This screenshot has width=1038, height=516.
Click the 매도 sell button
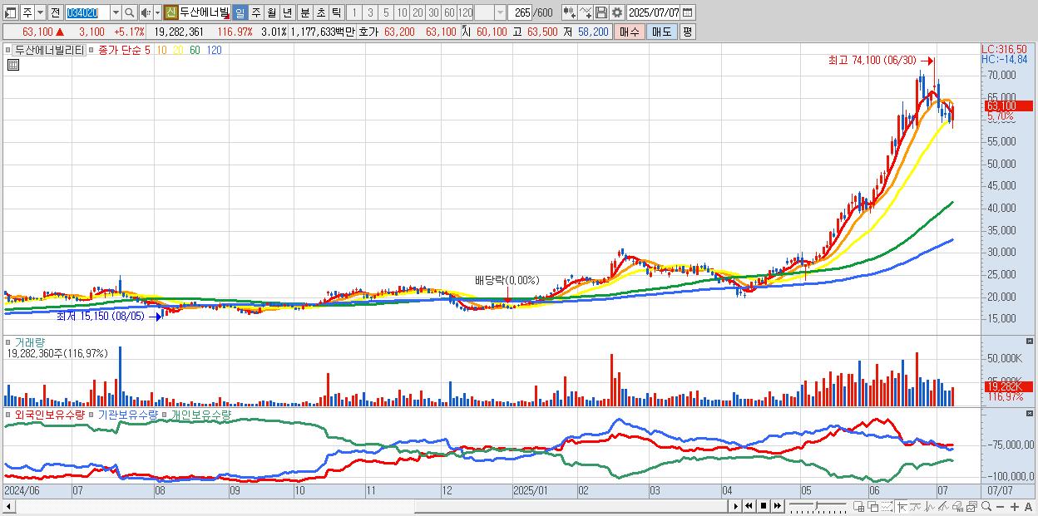[x=662, y=32]
